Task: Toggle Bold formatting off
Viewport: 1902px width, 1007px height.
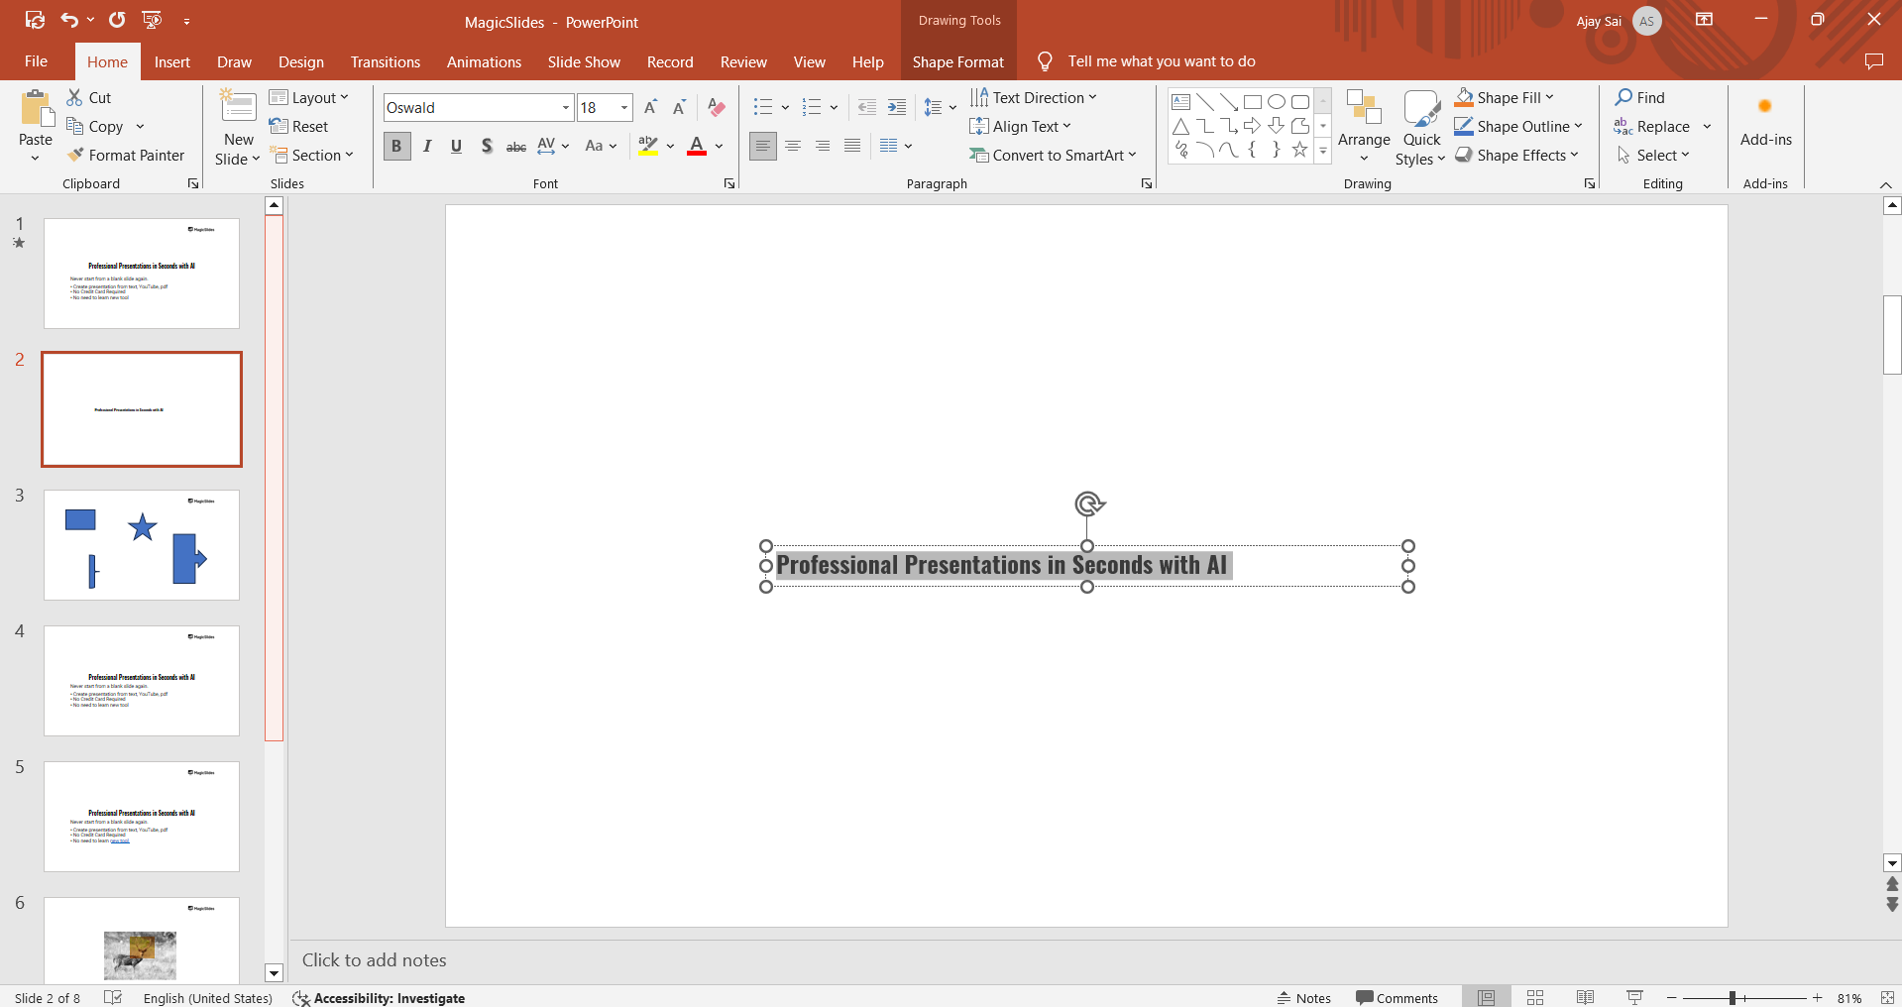Action: click(396, 147)
